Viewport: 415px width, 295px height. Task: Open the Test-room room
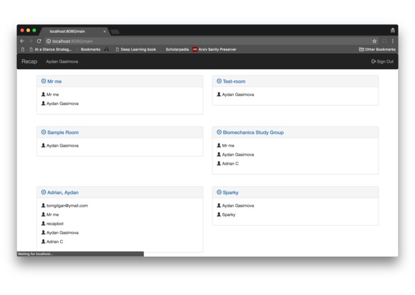point(234,81)
